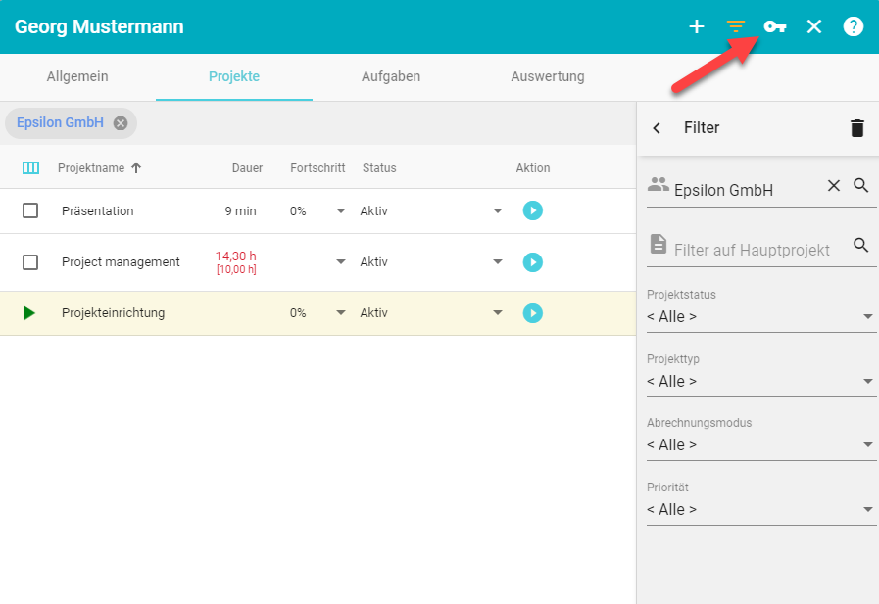The image size is (879, 604).
Task: Click the plus icon to add a project
Action: [x=697, y=26]
